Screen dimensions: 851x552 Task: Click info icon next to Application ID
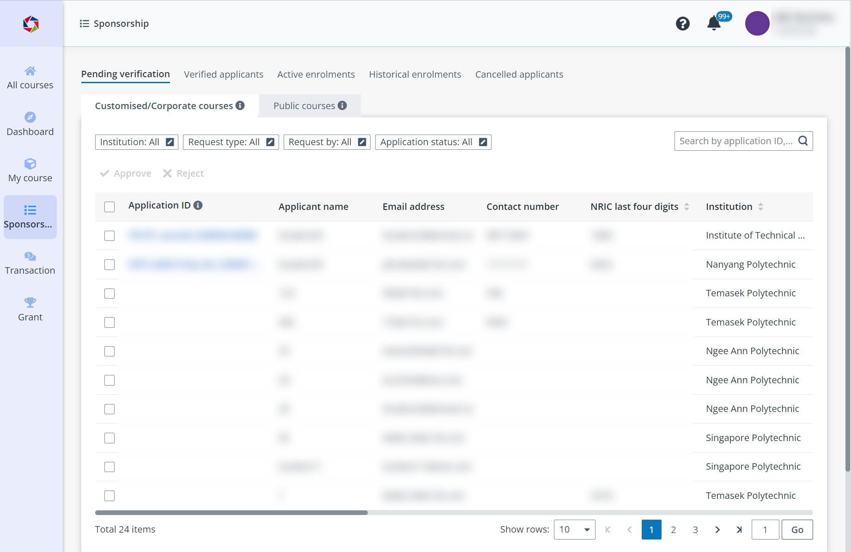tap(198, 205)
